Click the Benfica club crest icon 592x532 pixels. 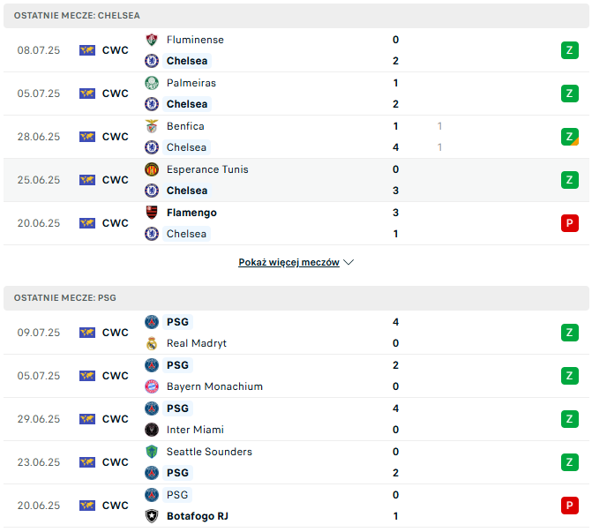(x=152, y=126)
